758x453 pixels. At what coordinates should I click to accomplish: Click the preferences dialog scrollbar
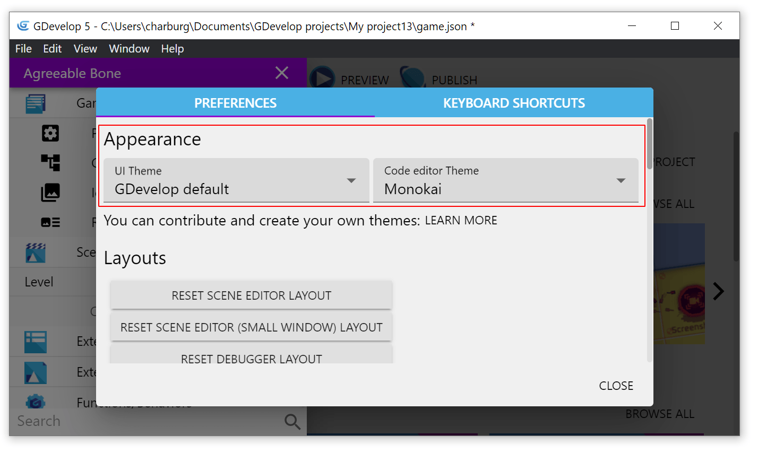650,144
